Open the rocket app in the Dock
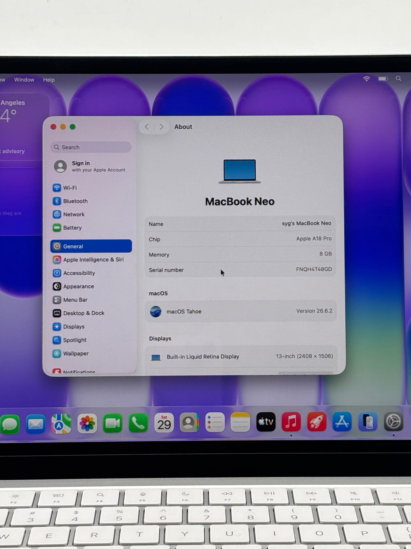This screenshot has width=411, height=549. tap(317, 422)
